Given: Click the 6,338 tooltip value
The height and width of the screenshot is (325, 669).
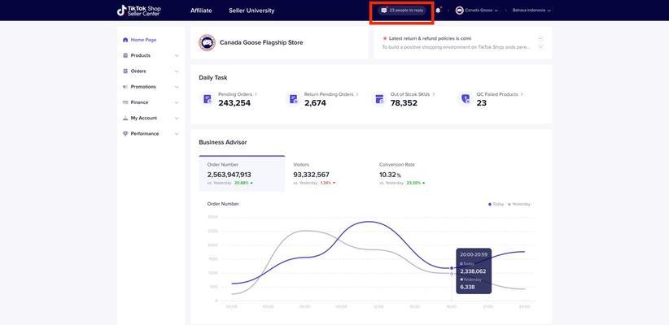Looking at the screenshot, I should coord(467,287).
